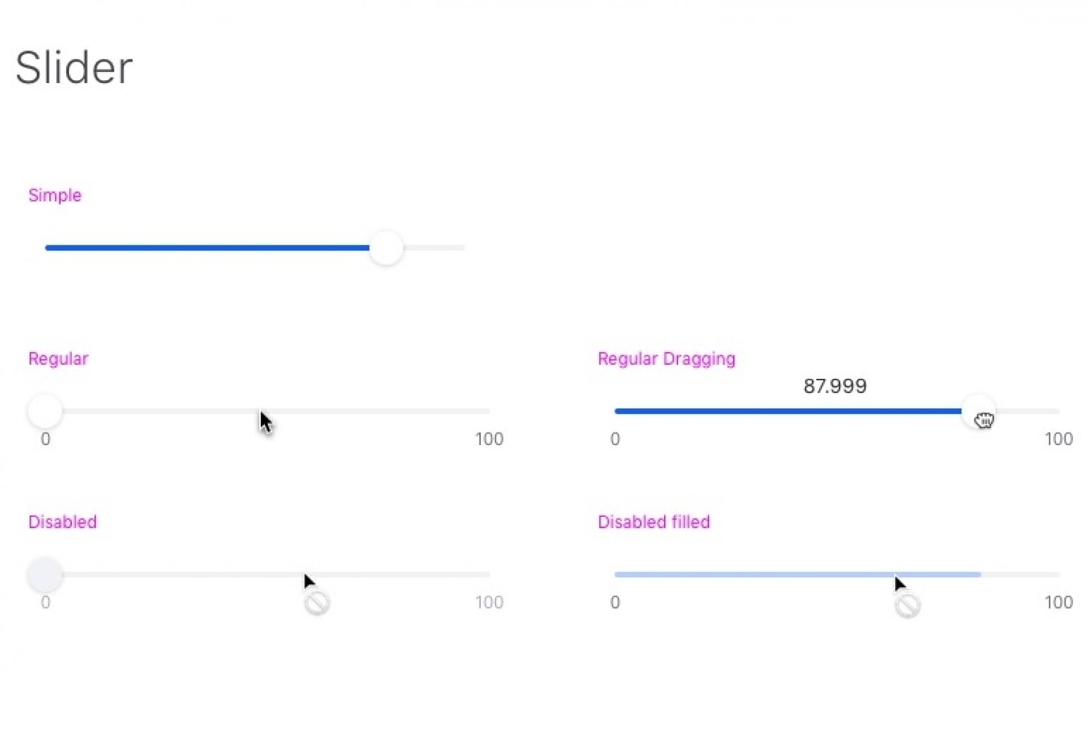Click the Disabled section label
Image resolution: width=1087 pixels, height=738 pixels.
click(x=62, y=522)
